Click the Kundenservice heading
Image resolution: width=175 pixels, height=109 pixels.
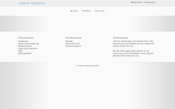[x=74, y=38]
